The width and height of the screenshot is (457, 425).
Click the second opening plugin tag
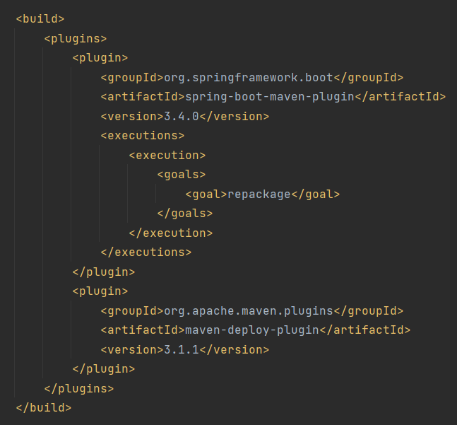(x=100, y=291)
